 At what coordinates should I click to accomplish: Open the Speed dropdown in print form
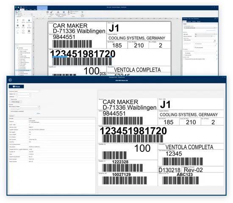23,94
